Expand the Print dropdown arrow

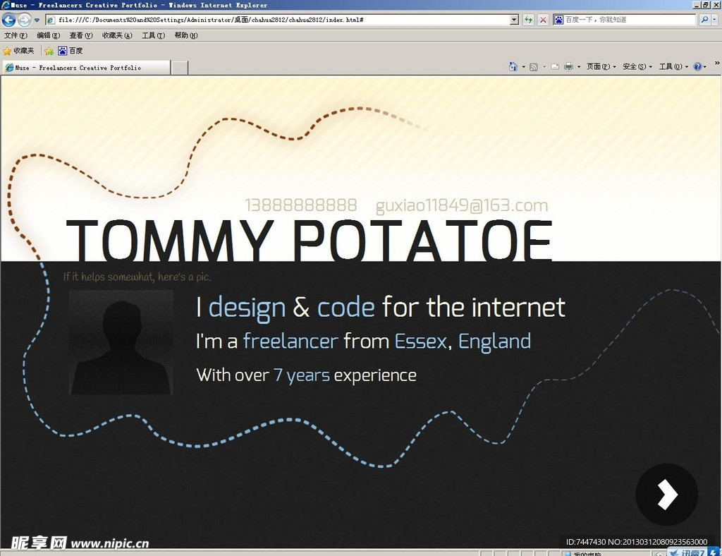tap(579, 67)
